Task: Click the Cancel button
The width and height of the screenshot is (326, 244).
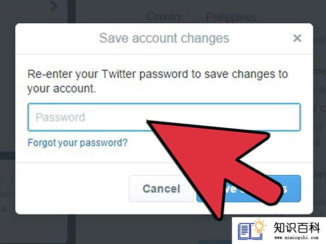Action: 161,189
